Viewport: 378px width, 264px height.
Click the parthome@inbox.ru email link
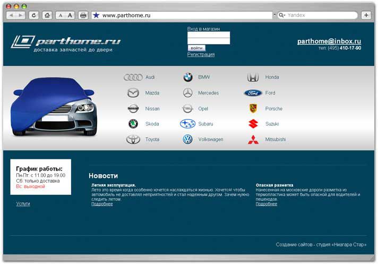tap(329, 41)
